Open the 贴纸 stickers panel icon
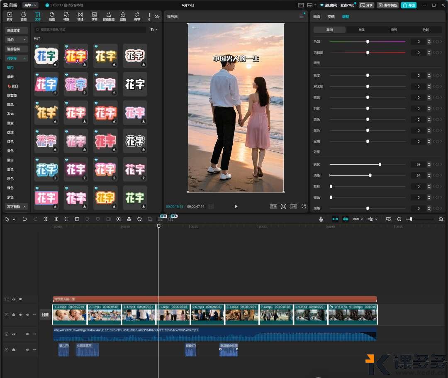448x378 pixels. (52, 16)
